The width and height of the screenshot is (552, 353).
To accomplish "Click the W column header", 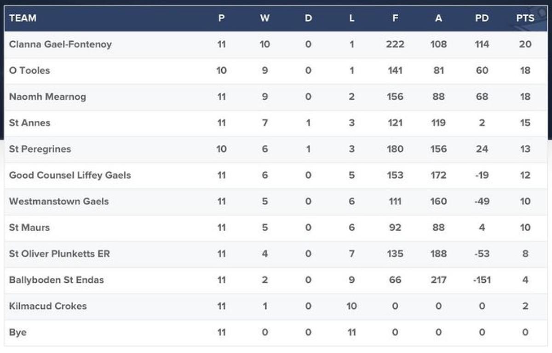I will 264,18.
